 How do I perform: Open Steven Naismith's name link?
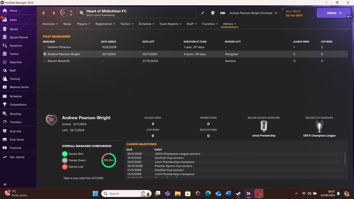pyautogui.click(x=59, y=61)
